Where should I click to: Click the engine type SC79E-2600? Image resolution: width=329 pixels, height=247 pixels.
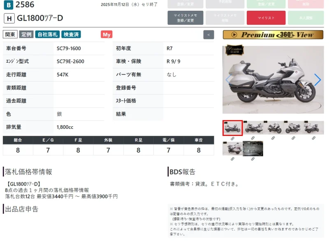click(x=70, y=61)
